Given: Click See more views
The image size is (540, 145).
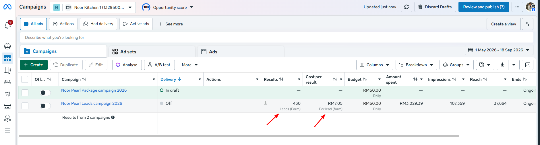Looking at the screenshot, I should coord(171,24).
